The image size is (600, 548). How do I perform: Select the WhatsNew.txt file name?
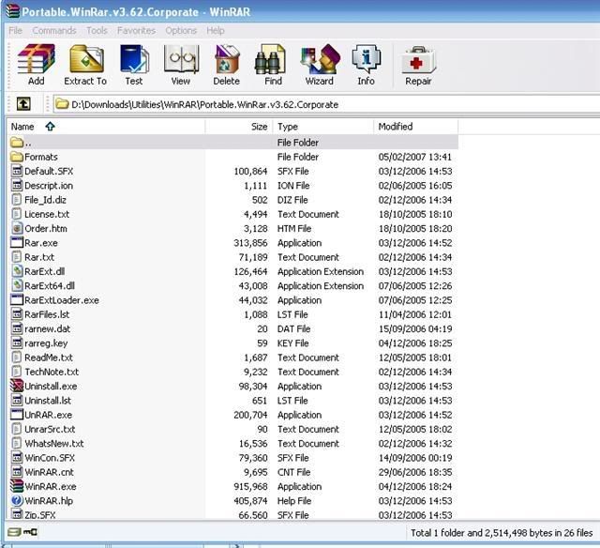tap(54, 443)
